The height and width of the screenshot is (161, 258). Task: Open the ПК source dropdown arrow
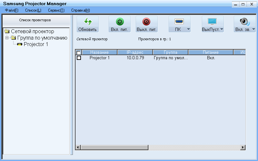click(x=189, y=29)
